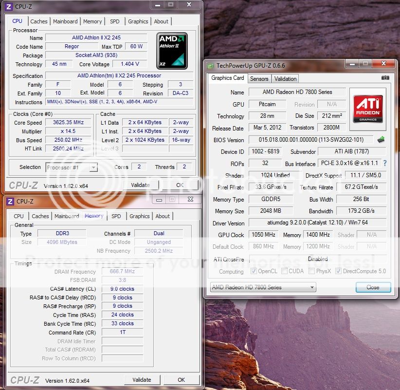Open Graphics tab in top CPU-Z window

138,21
